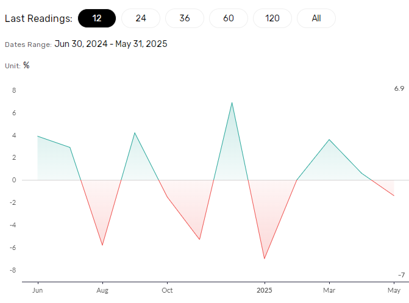This screenshot has width=409, height=303.
Task: Switch to last 24 readings
Action: (141, 18)
